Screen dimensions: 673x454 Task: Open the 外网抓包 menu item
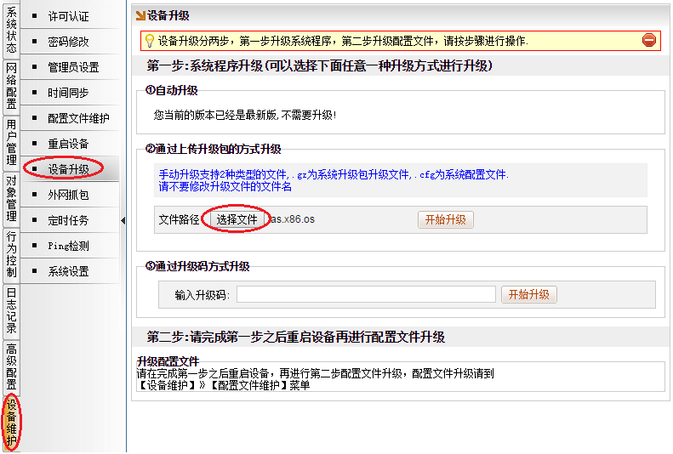(x=68, y=195)
